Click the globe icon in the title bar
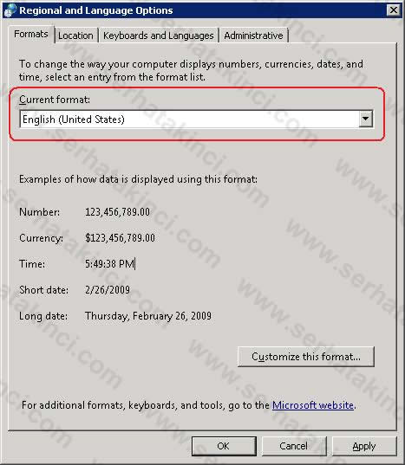405x465 pixels. pyautogui.click(x=10, y=10)
